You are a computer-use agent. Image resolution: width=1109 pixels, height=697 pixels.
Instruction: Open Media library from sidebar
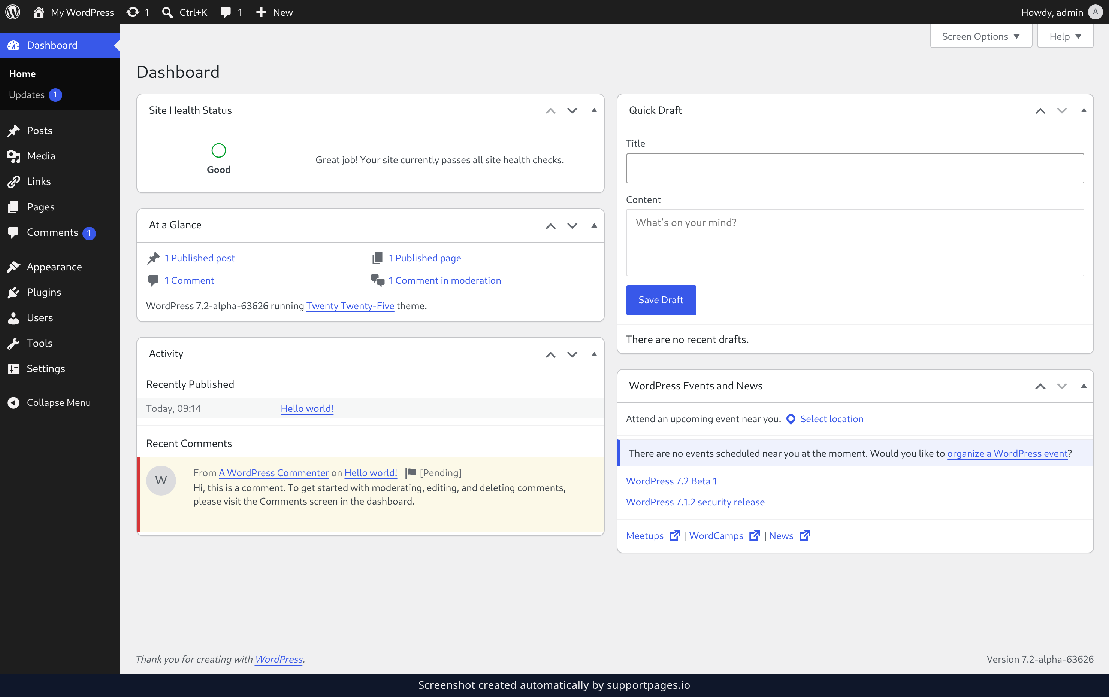[60, 156]
